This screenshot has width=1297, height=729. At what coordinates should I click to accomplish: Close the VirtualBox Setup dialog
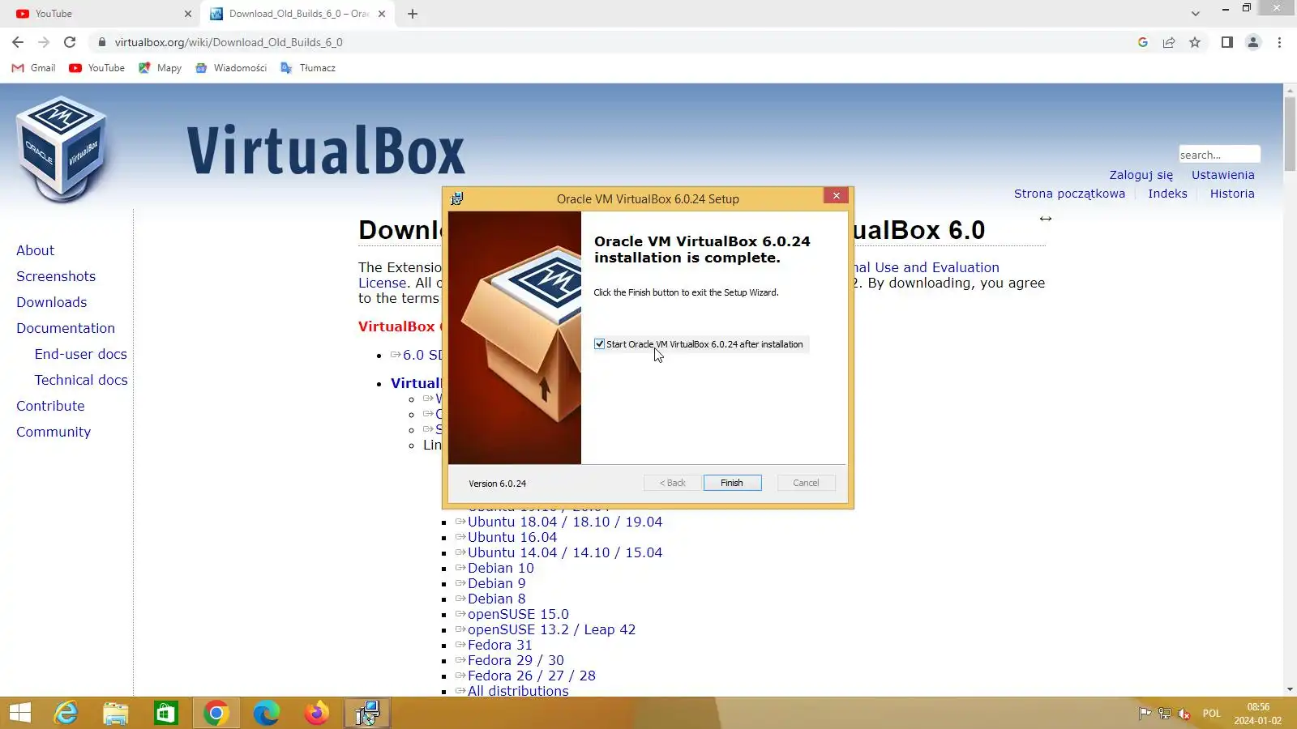click(x=837, y=196)
